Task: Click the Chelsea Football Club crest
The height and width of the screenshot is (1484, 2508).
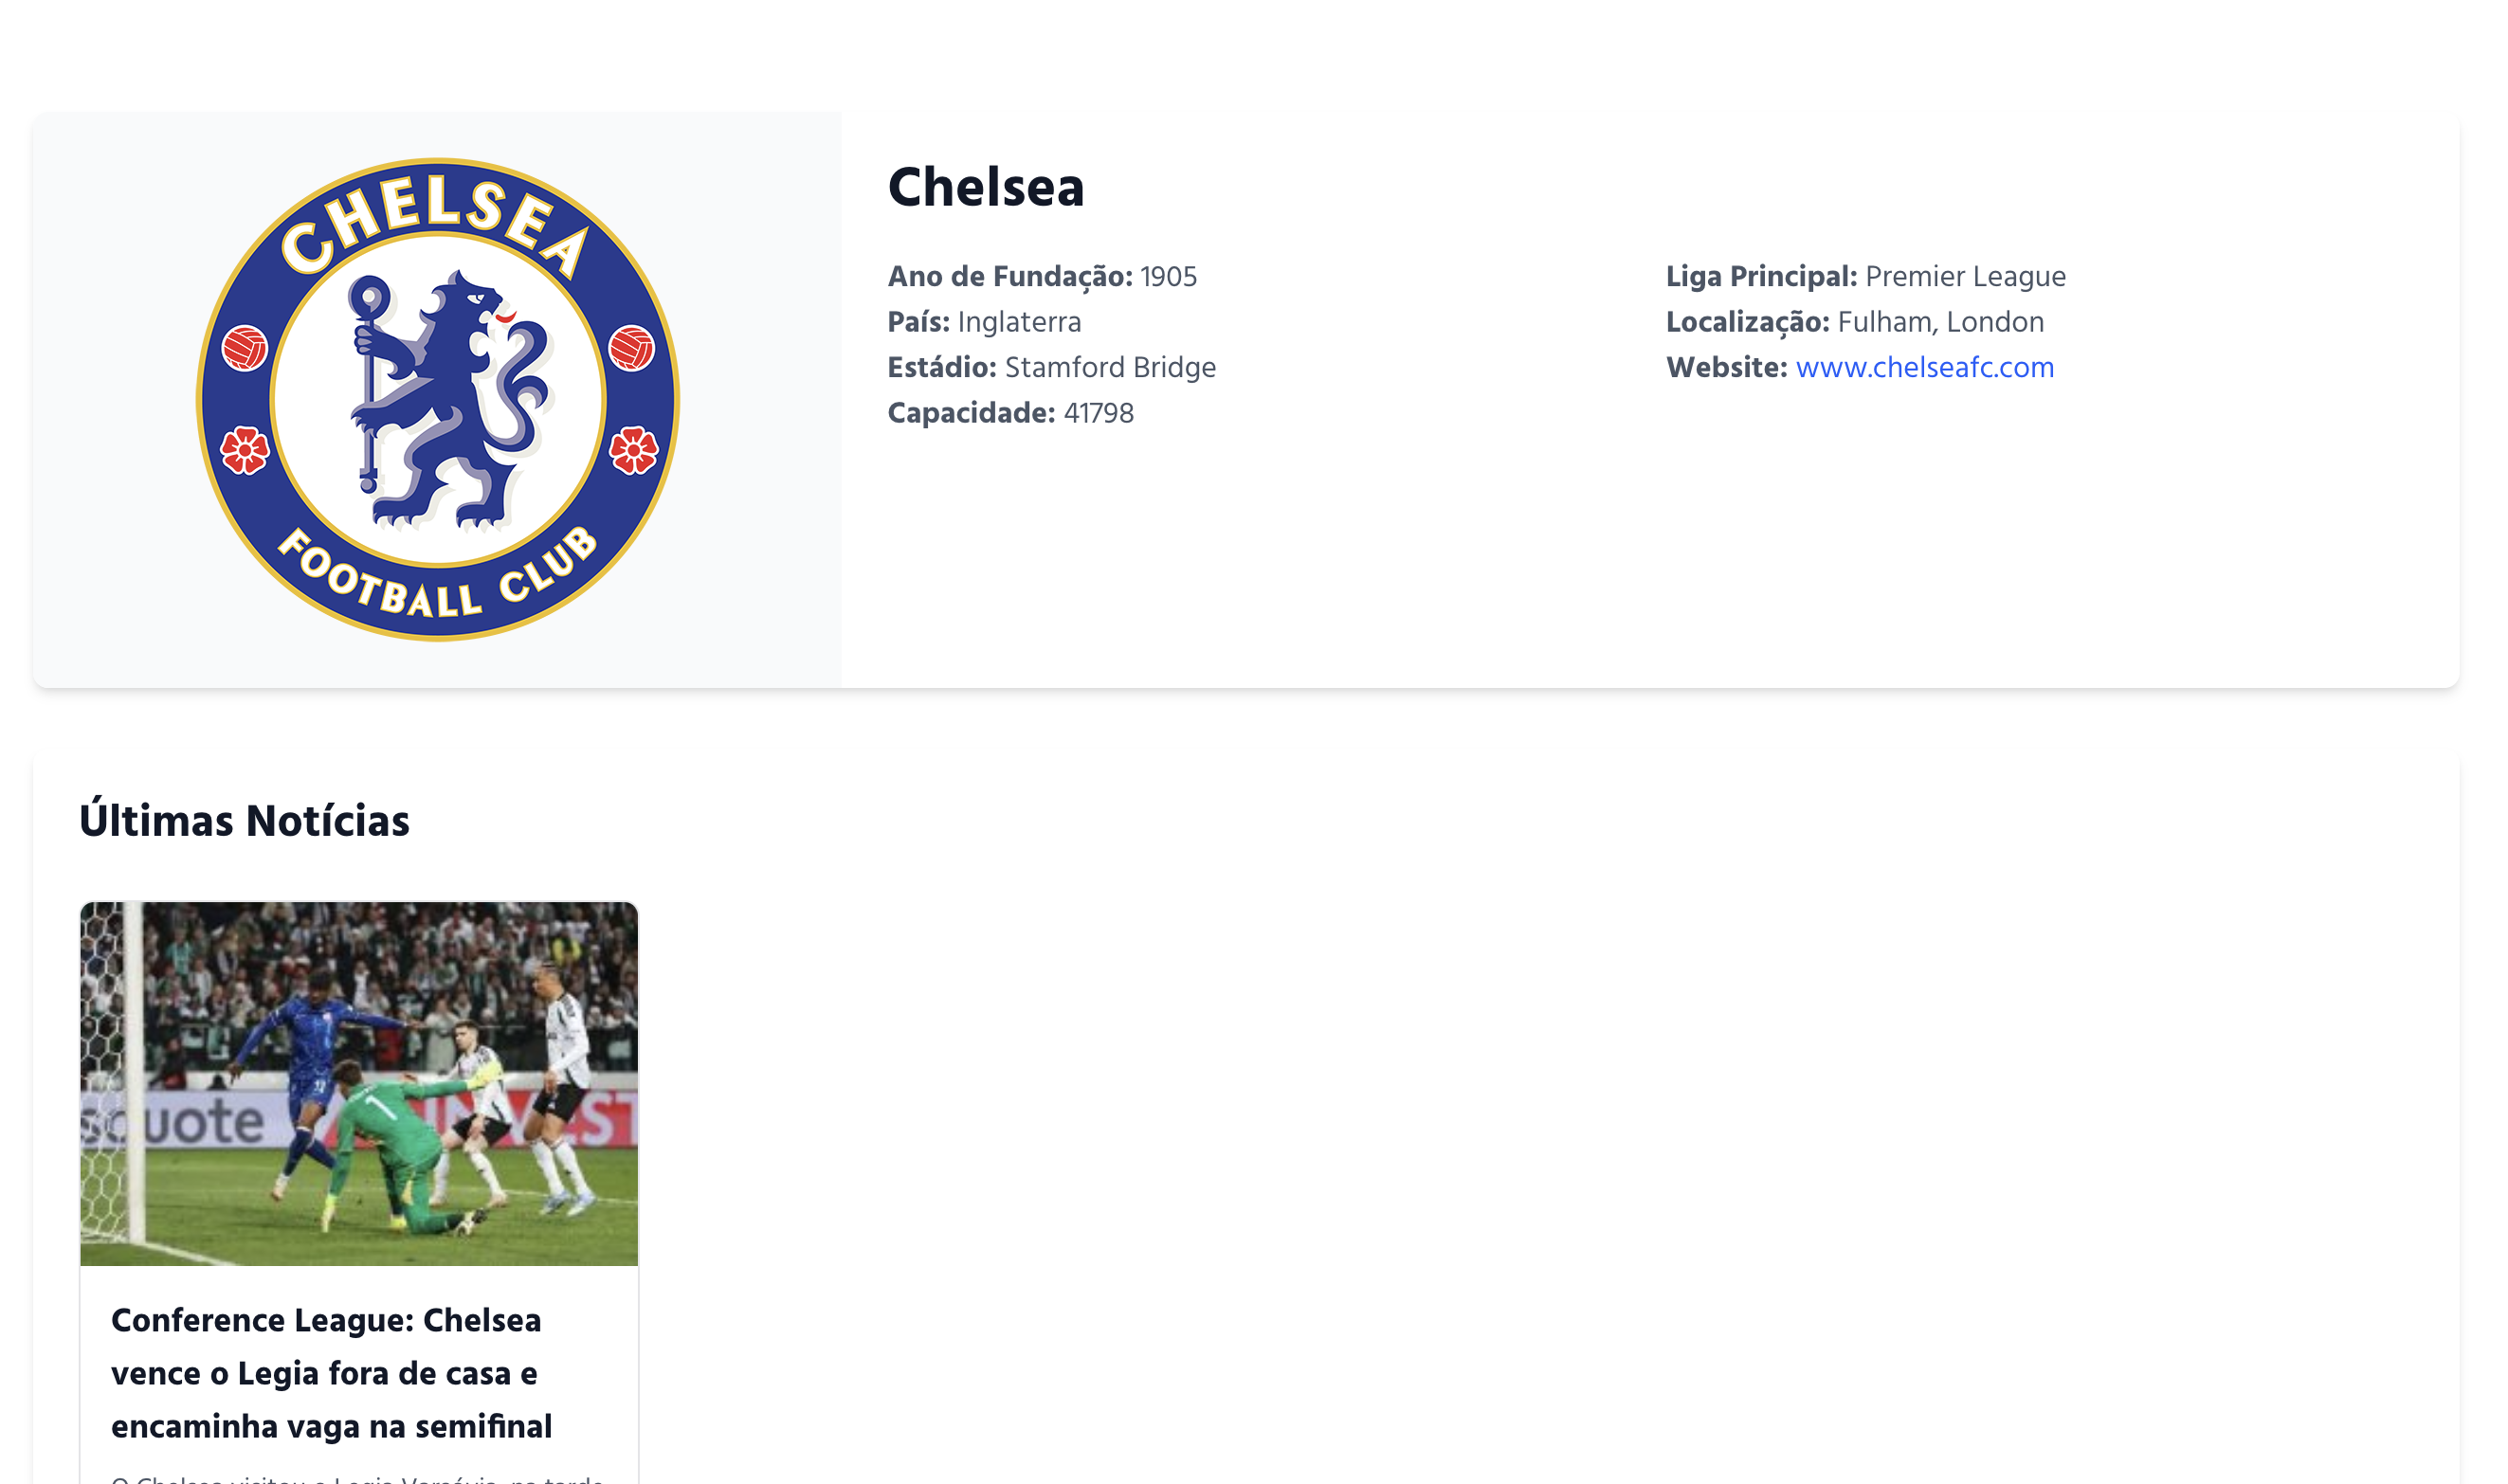Action: (437, 399)
